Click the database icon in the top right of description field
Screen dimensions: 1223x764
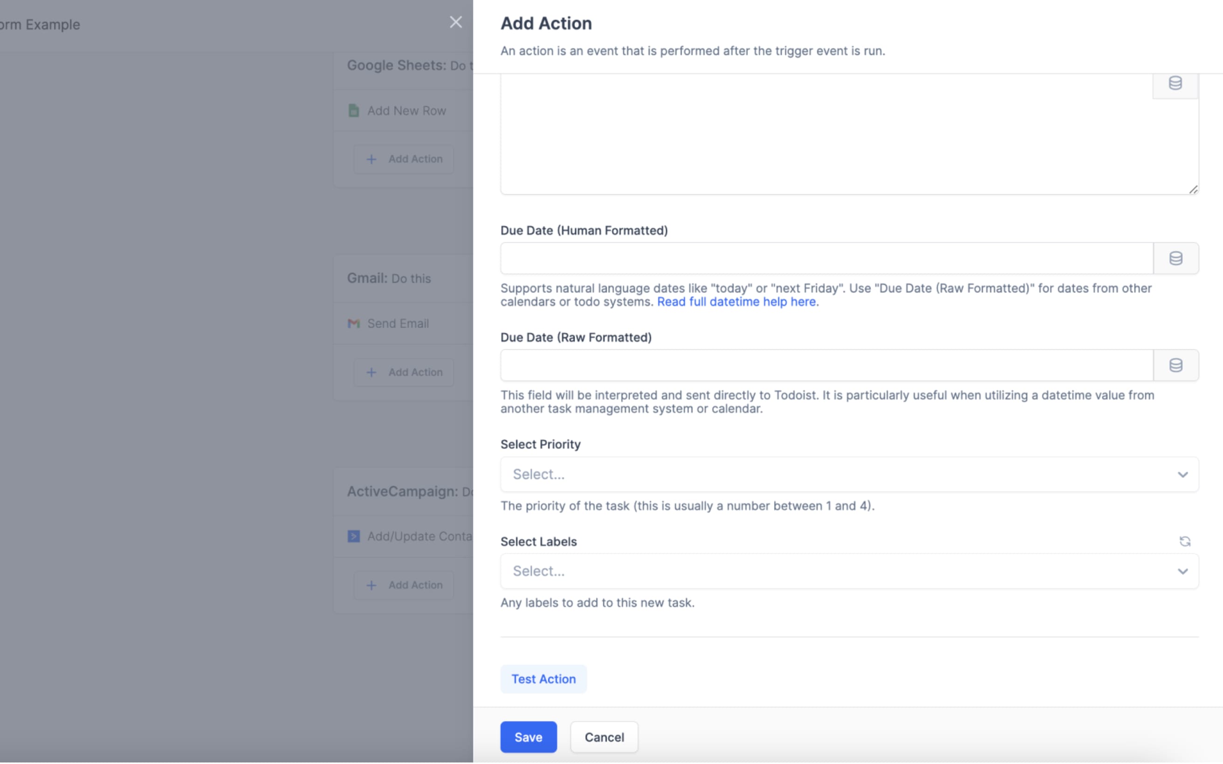pyautogui.click(x=1175, y=83)
